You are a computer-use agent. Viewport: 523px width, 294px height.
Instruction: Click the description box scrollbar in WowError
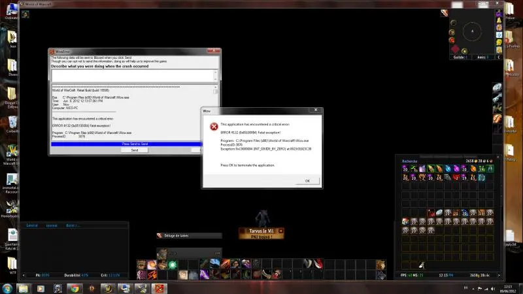[x=216, y=75]
